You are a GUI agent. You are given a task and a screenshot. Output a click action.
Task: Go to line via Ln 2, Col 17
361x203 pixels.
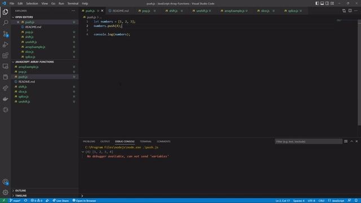[x=283, y=201]
